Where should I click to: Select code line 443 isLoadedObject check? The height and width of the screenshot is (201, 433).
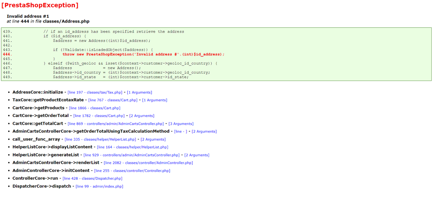pyautogui.click(x=103, y=50)
